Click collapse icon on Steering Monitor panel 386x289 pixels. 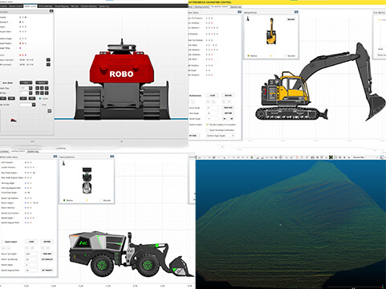pyautogui.click(x=112, y=157)
